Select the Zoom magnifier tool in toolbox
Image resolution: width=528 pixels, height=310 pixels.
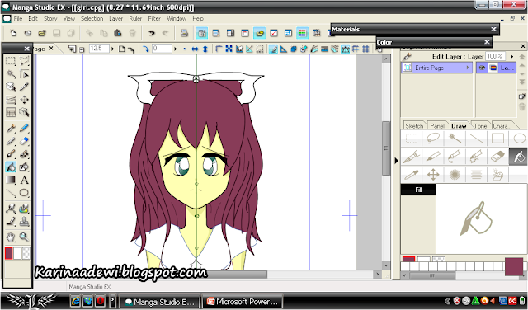pos(24,237)
